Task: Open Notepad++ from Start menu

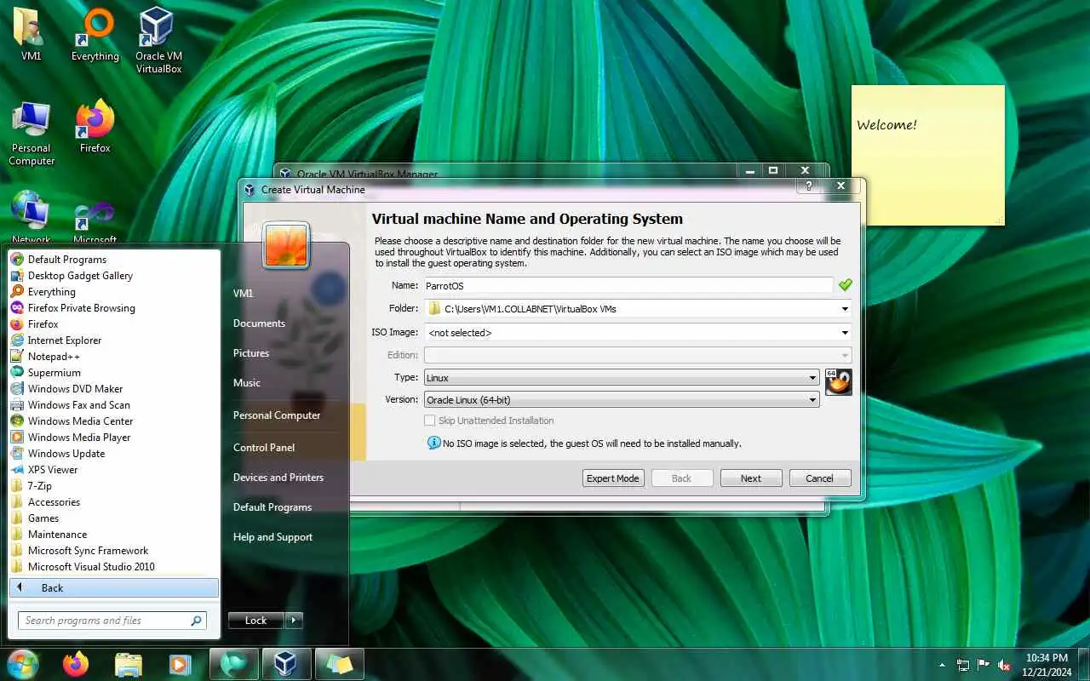Action: 54,357
